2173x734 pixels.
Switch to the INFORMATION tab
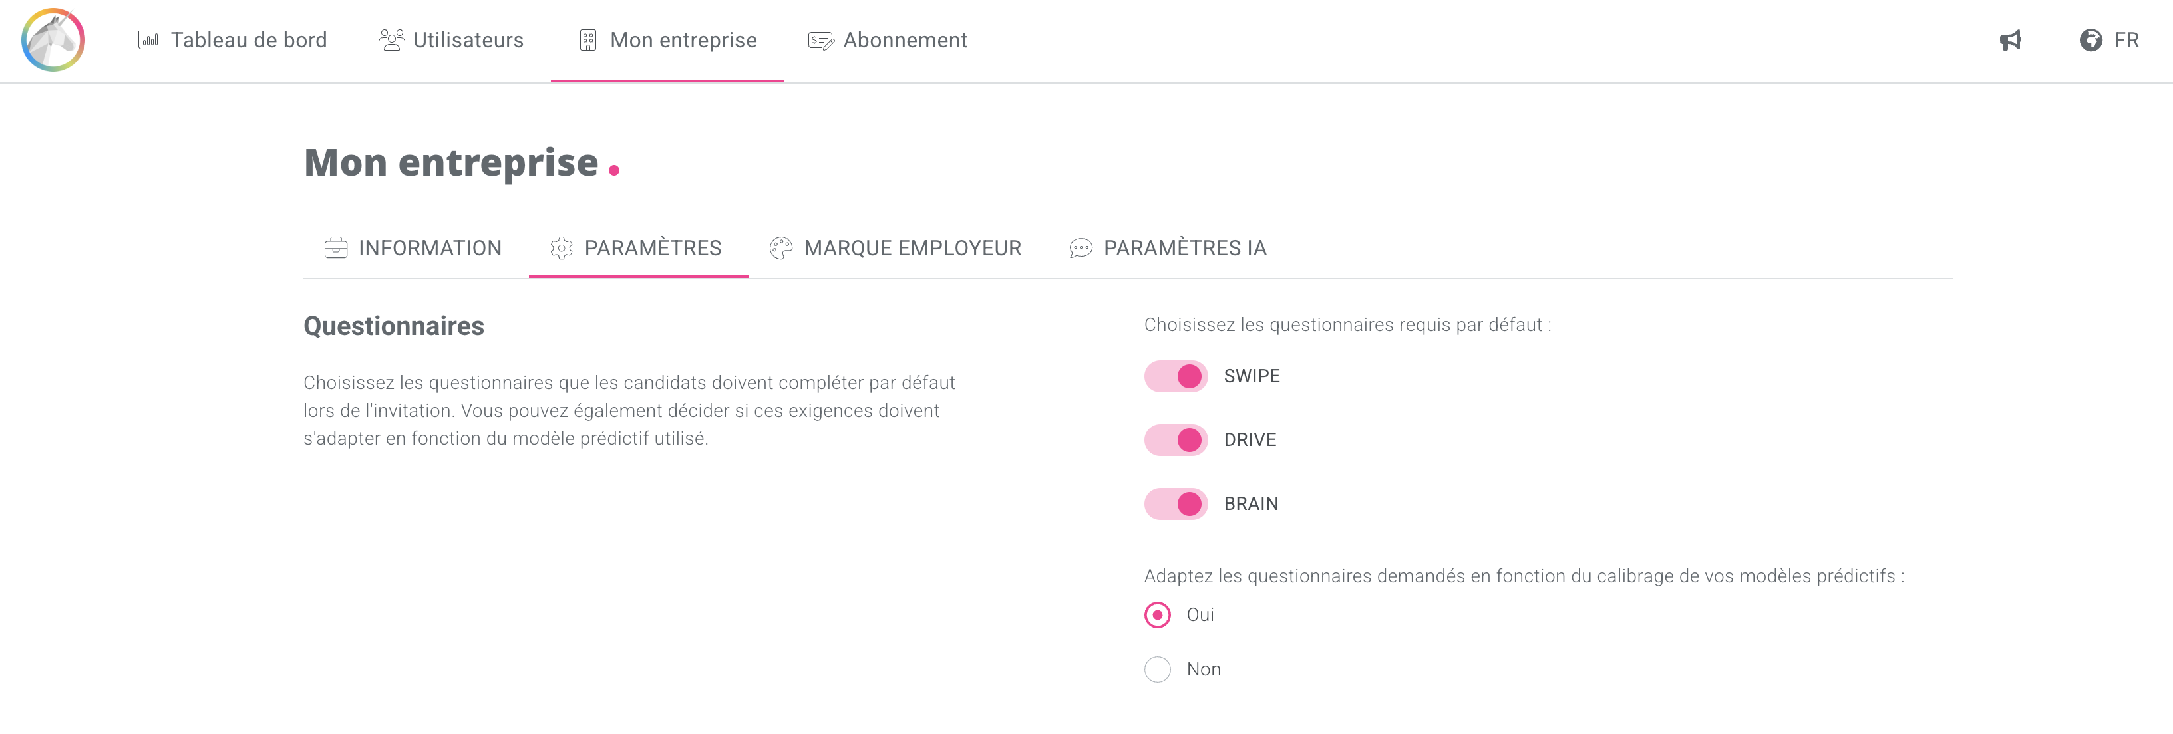point(429,248)
